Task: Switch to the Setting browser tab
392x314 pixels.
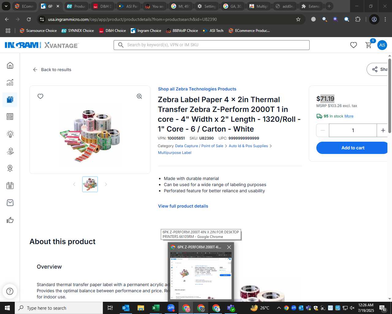Action: tap(207, 6)
